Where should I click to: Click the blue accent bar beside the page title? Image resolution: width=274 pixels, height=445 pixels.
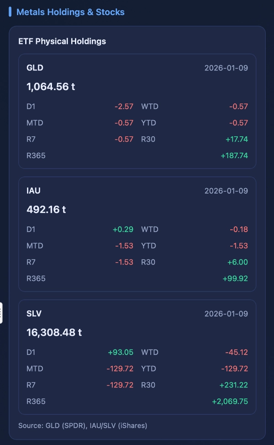coord(10,12)
